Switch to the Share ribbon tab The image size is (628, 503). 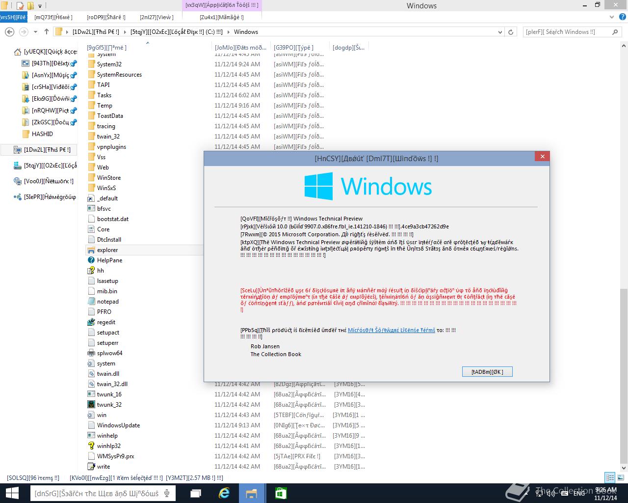[x=106, y=17]
